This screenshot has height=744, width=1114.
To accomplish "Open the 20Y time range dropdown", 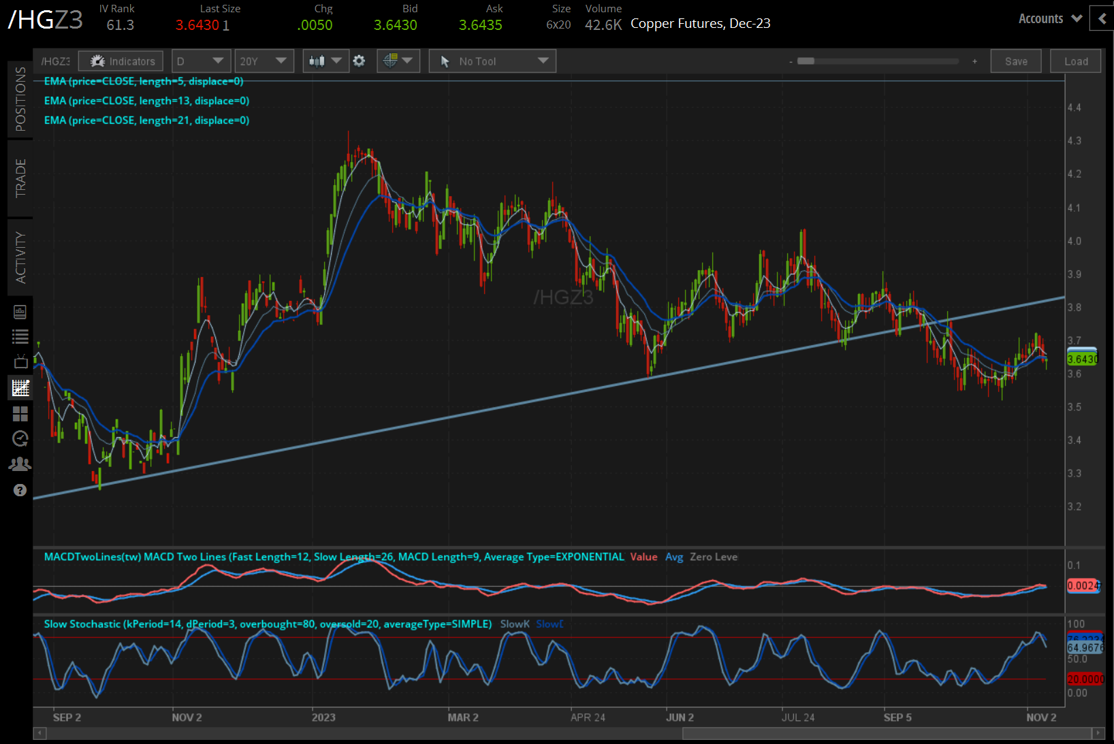I will point(264,61).
